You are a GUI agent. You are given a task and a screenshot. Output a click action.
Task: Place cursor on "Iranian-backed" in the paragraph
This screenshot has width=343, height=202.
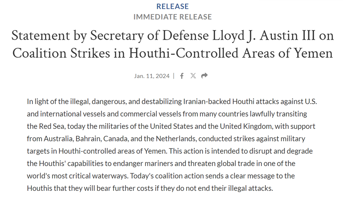pyautogui.click(x=207, y=102)
